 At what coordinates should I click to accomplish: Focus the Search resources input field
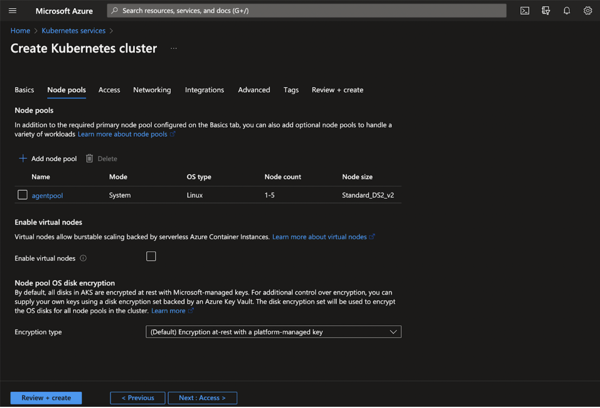tap(306, 10)
